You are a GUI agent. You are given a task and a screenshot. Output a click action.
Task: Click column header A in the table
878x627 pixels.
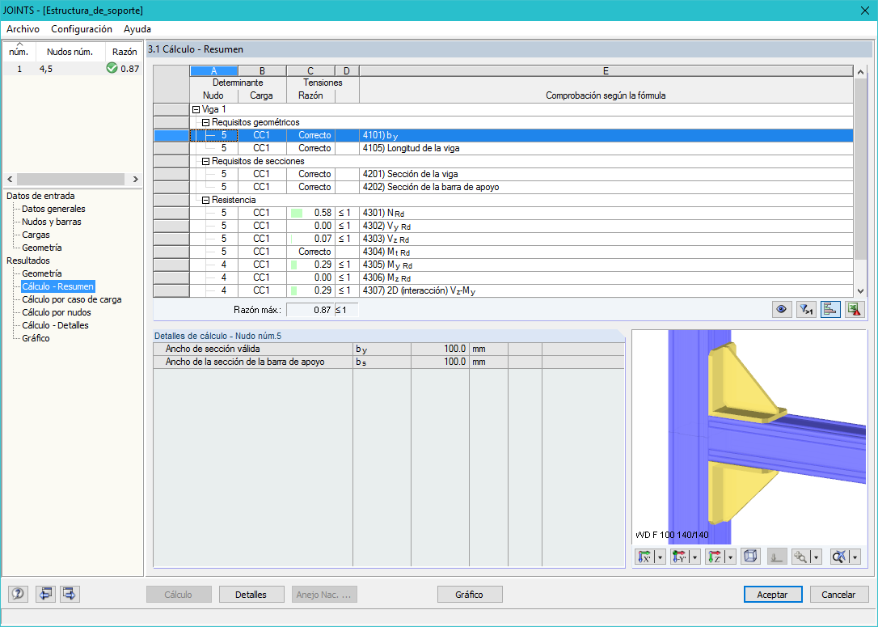214,71
